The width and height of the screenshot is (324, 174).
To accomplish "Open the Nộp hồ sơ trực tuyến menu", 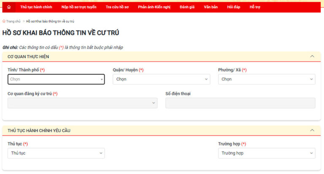I will (x=79, y=7).
